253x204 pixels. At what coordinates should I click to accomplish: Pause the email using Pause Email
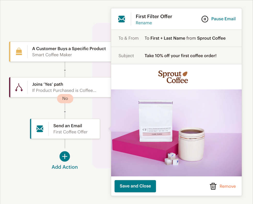coord(223,19)
